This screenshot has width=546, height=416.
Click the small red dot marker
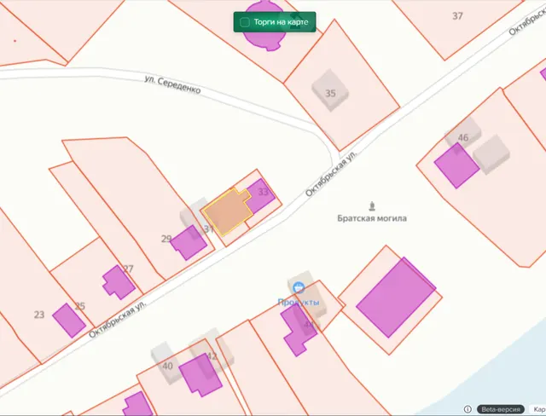[x=15, y=41]
